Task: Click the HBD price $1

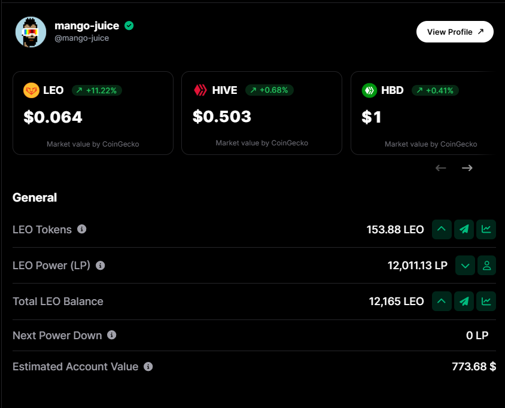Action: (372, 117)
